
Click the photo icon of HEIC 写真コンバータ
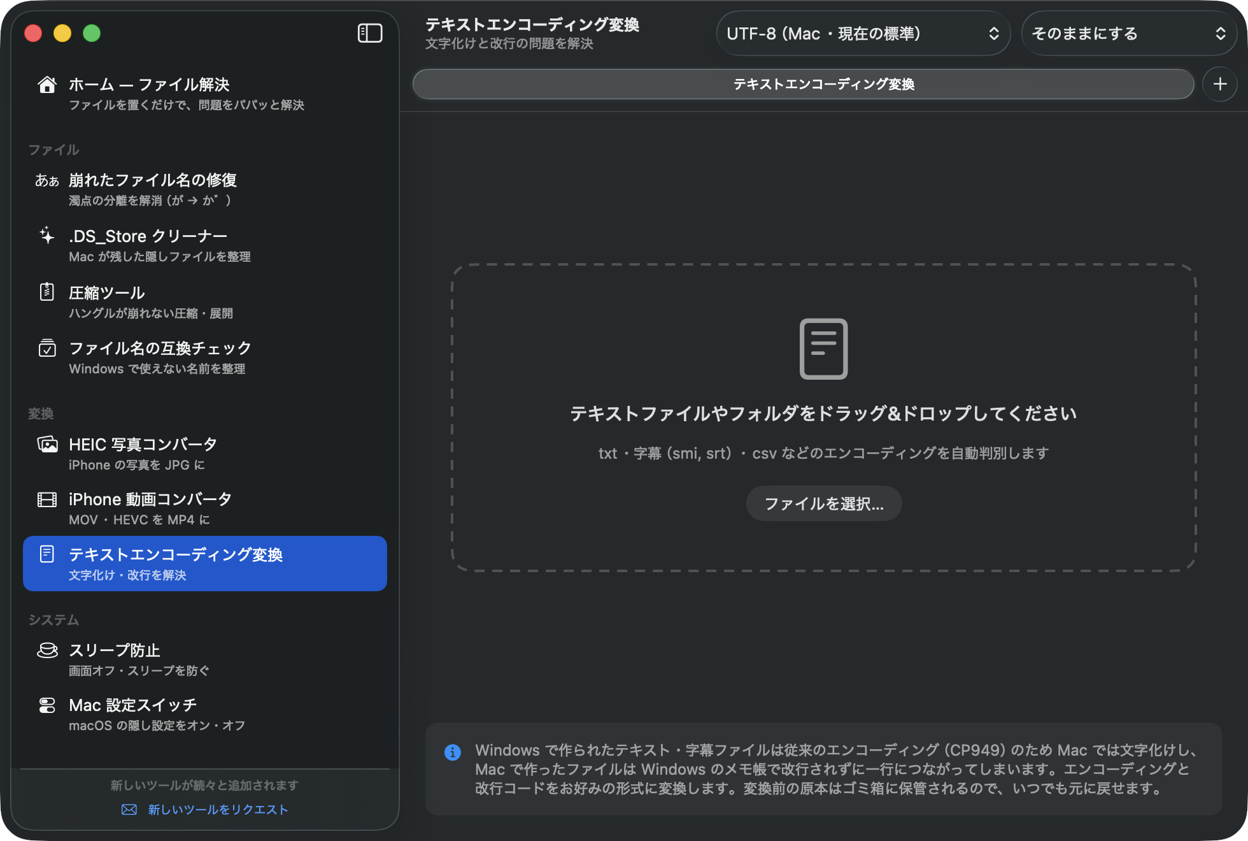(47, 444)
